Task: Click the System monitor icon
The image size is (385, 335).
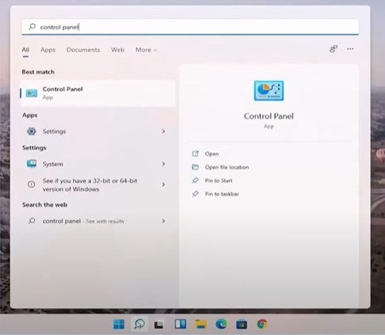Action: coord(32,164)
